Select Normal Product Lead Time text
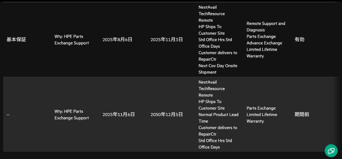This screenshot has width=342, height=159. (x=218, y=118)
